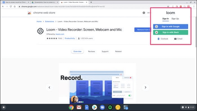Click the red extension icon left of Loom
Viewport: 197px width, 111px height.
click(x=181, y=6)
